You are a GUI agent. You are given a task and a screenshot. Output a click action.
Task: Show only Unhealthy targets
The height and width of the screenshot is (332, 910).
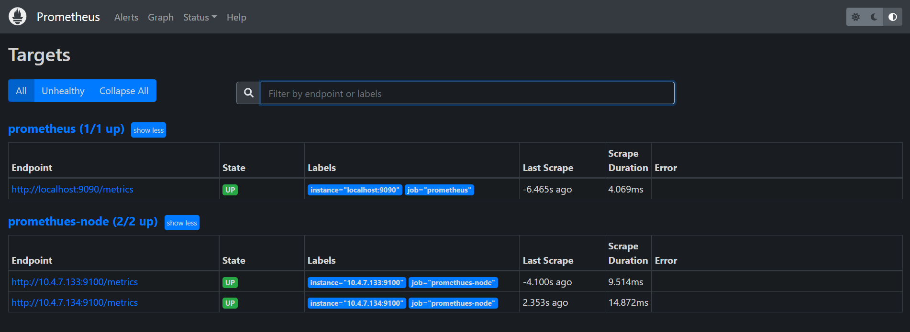click(63, 91)
